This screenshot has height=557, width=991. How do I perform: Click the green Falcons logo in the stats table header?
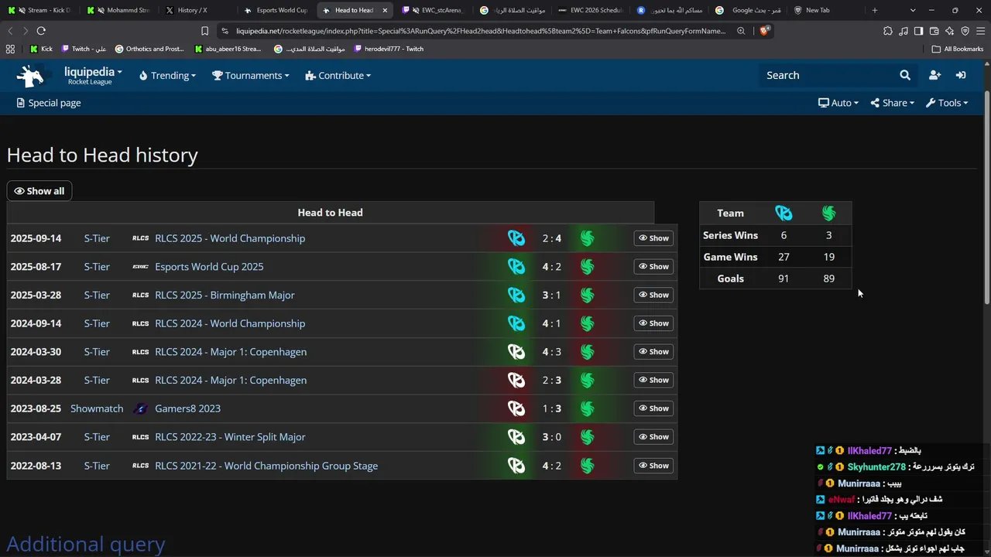pyautogui.click(x=829, y=213)
